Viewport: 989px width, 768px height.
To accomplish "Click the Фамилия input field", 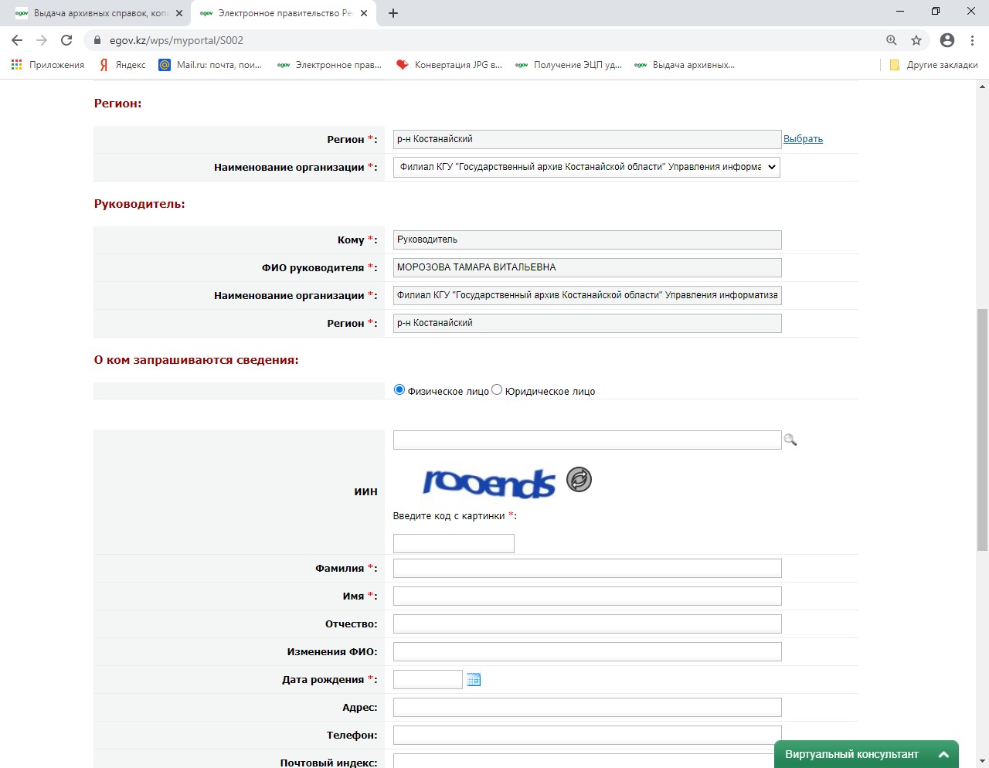I will click(587, 569).
